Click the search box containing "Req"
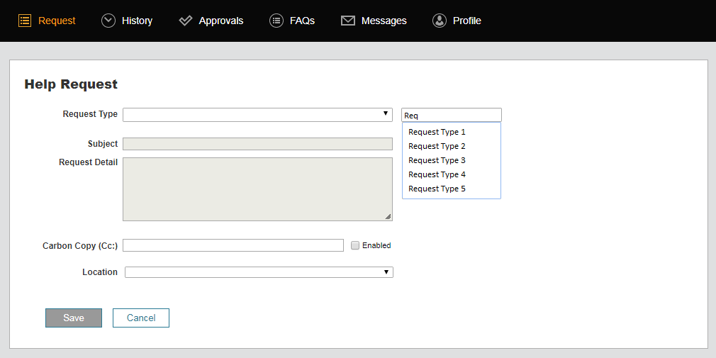The width and height of the screenshot is (716, 358). pos(452,115)
